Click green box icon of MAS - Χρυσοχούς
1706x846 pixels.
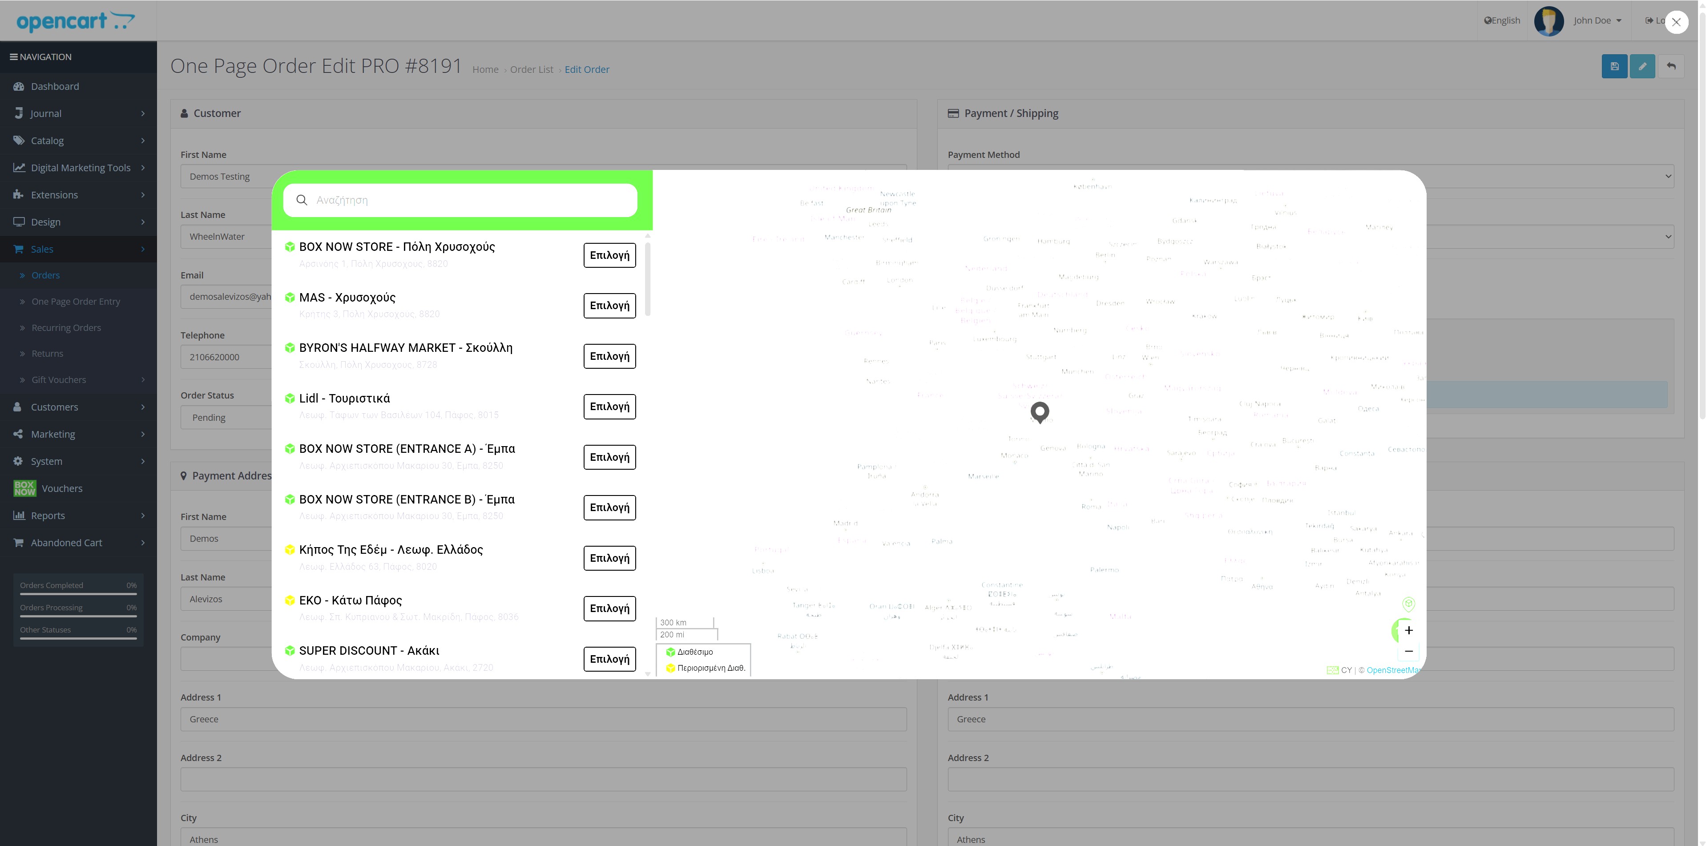point(290,297)
